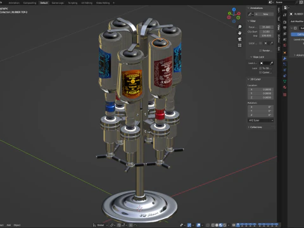
Task: Open the Object properties tab
Action: click(285, 53)
